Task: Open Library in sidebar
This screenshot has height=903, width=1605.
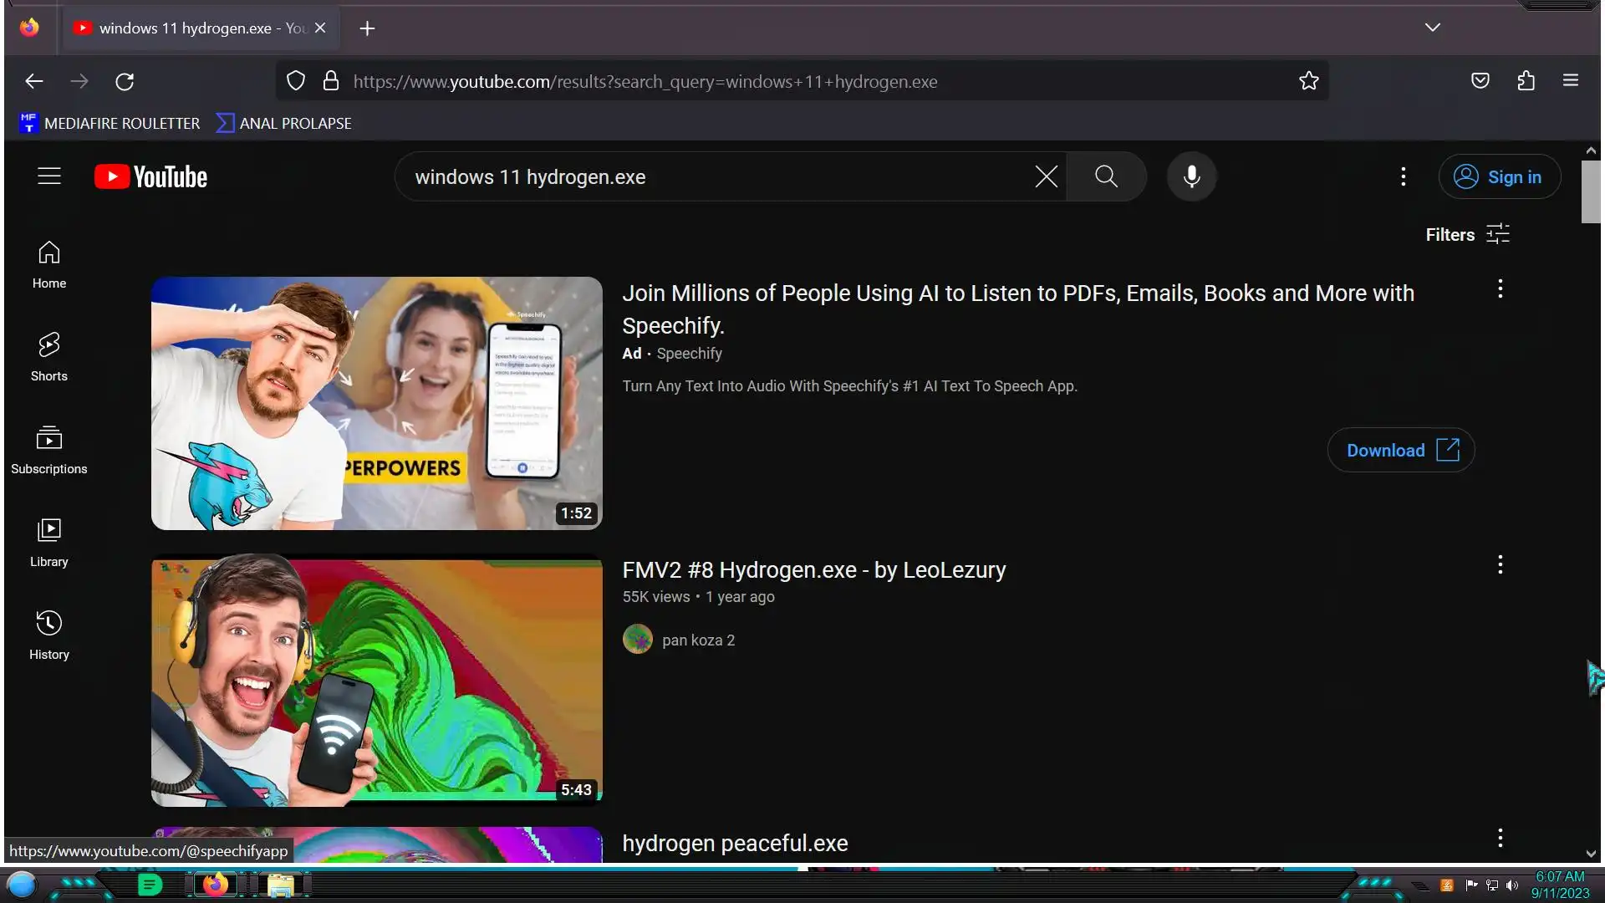Action: pyautogui.click(x=49, y=543)
